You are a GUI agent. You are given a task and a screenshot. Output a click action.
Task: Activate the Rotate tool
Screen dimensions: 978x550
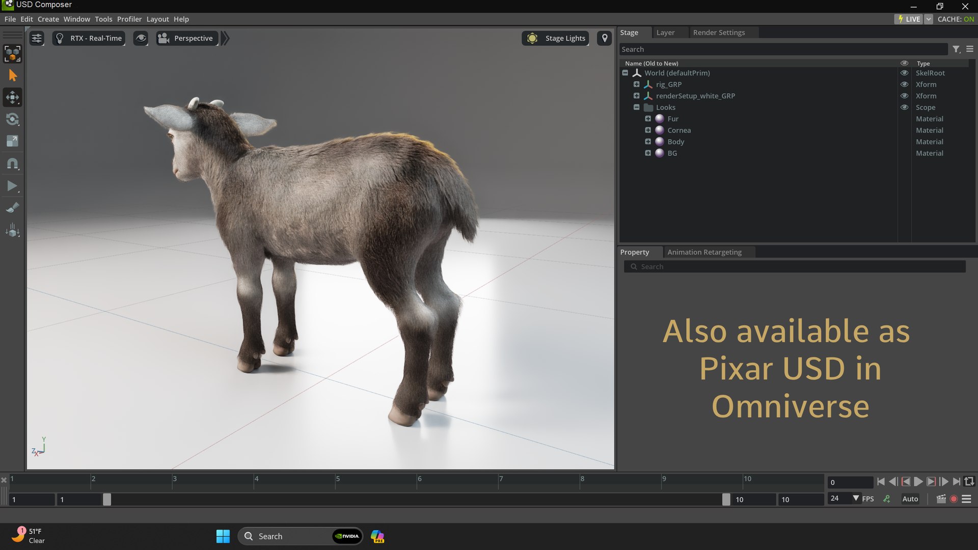pyautogui.click(x=12, y=119)
